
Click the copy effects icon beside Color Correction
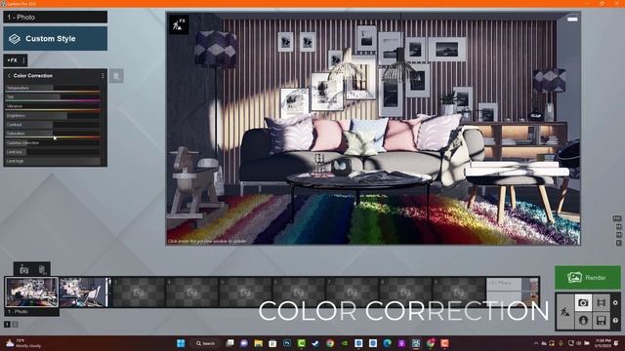tap(116, 76)
